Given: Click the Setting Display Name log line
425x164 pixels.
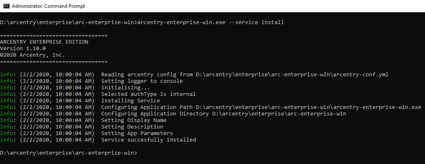Looking at the screenshot, I should 134,120.
